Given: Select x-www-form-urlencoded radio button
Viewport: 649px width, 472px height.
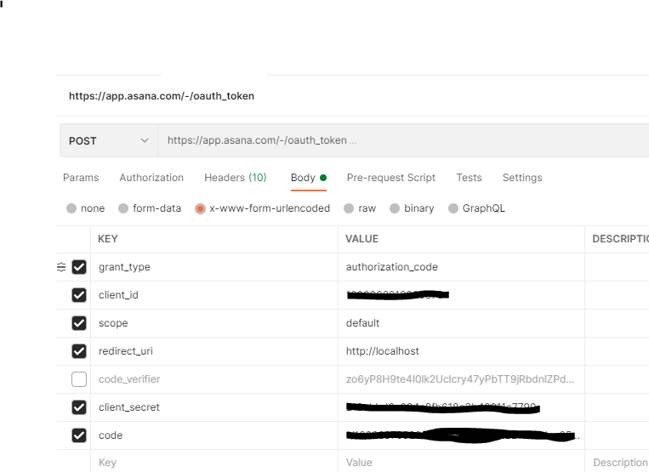Looking at the screenshot, I should click(200, 208).
